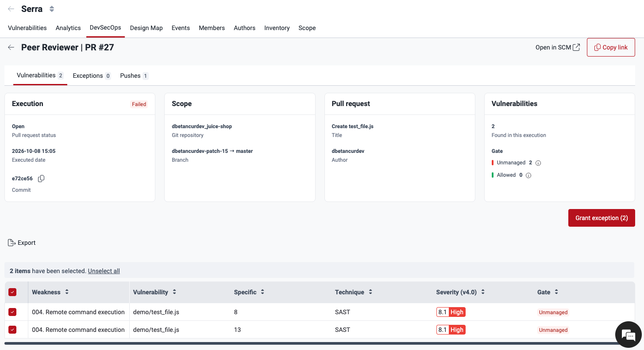Click the Failed execution status badge

click(x=139, y=104)
